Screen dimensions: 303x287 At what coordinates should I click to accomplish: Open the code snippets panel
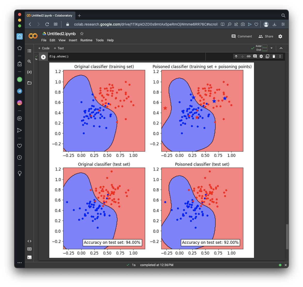click(x=29, y=241)
